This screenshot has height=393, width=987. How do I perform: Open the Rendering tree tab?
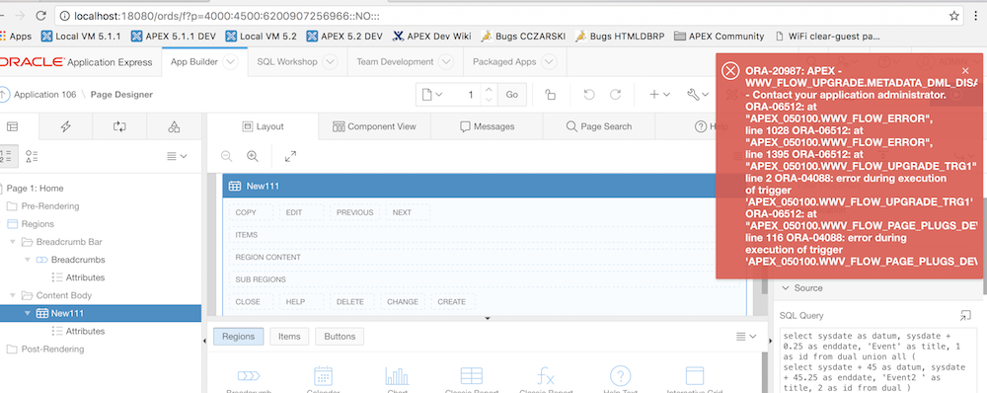(13, 126)
